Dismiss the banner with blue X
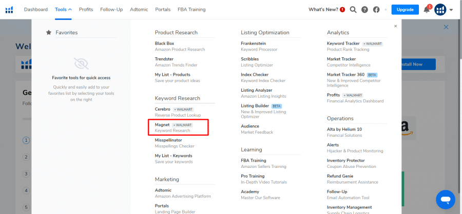Image resolution: width=462 pixels, height=214 pixels. [446, 27]
